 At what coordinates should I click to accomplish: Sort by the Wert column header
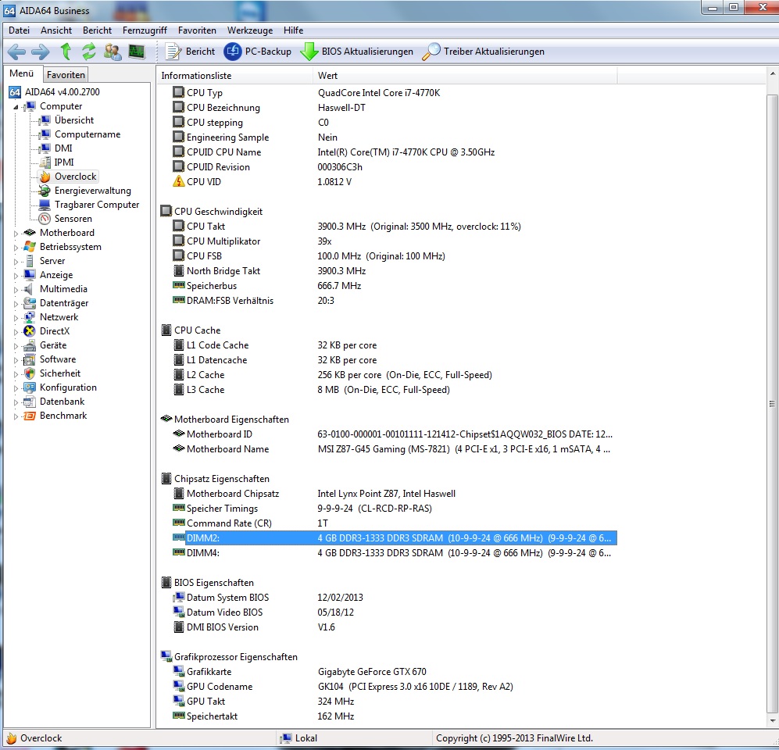[x=465, y=76]
